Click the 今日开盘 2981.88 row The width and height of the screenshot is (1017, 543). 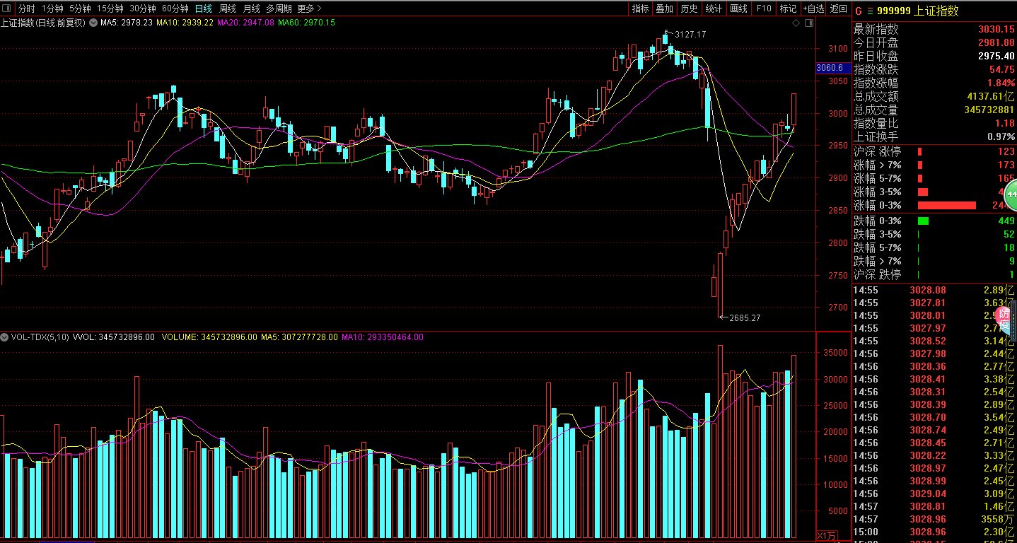click(x=934, y=43)
